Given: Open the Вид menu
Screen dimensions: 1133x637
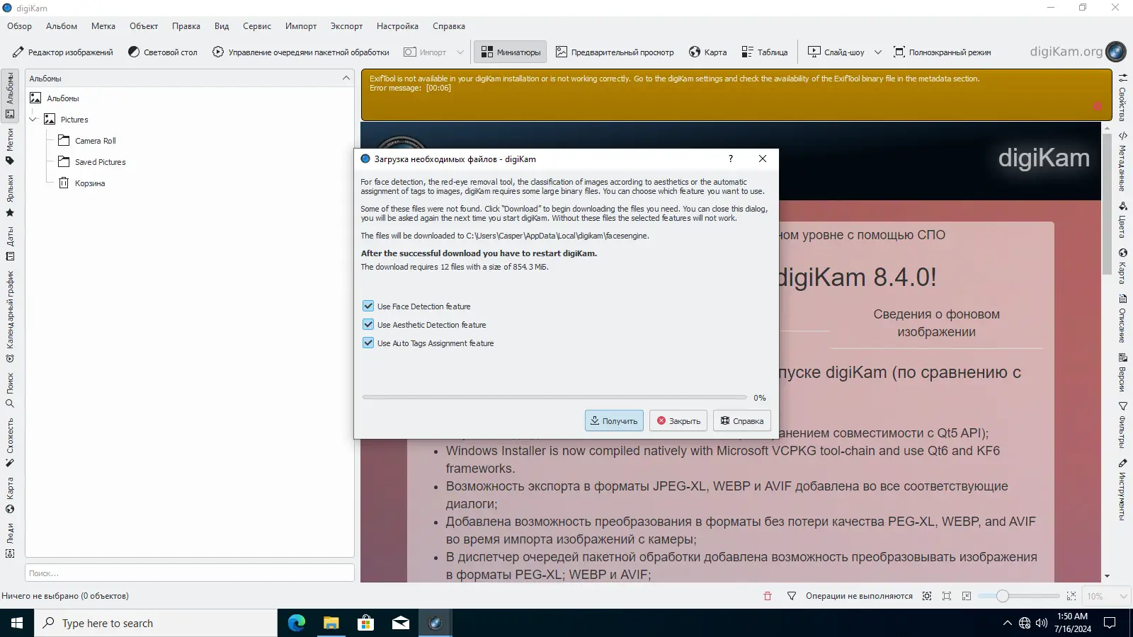Looking at the screenshot, I should 222,26.
